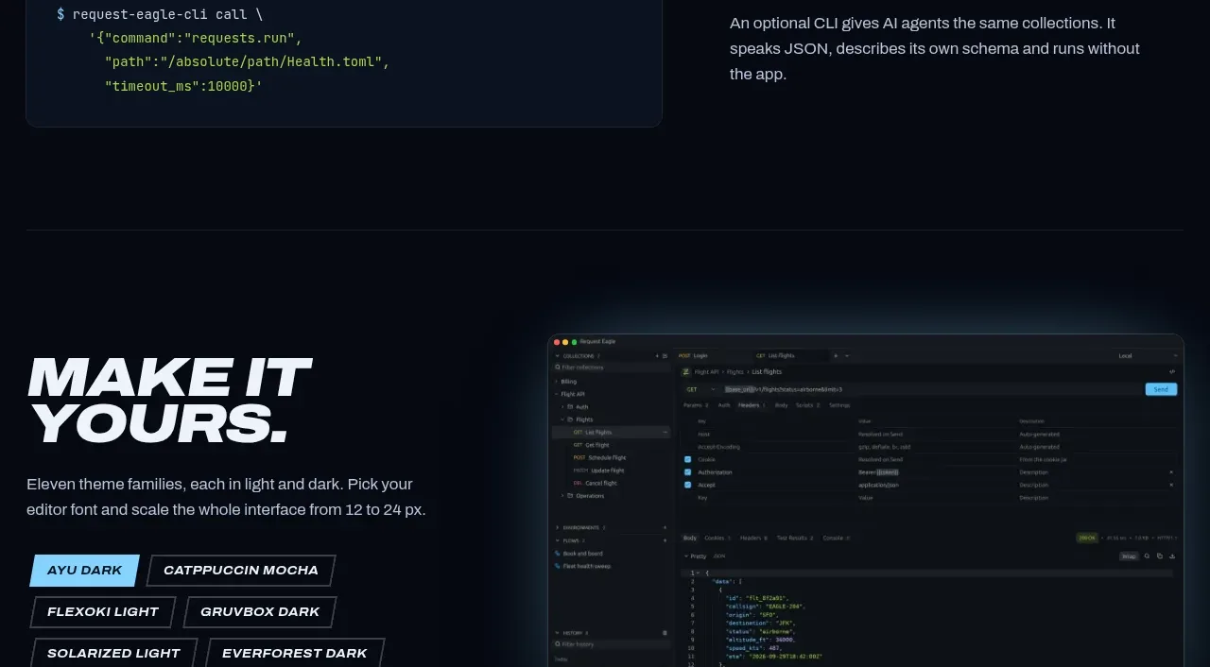Add a new environment with plus icon
1210x667 pixels.
665,527
